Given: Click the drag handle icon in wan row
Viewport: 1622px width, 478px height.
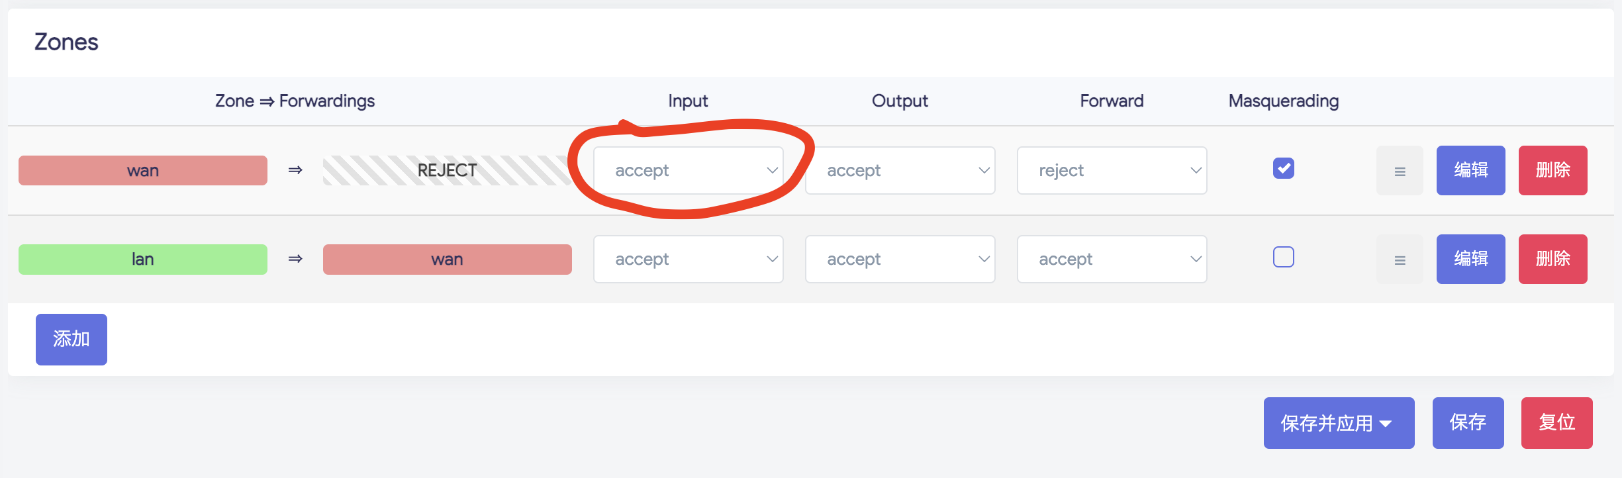Looking at the screenshot, I should pos(1400,171).
